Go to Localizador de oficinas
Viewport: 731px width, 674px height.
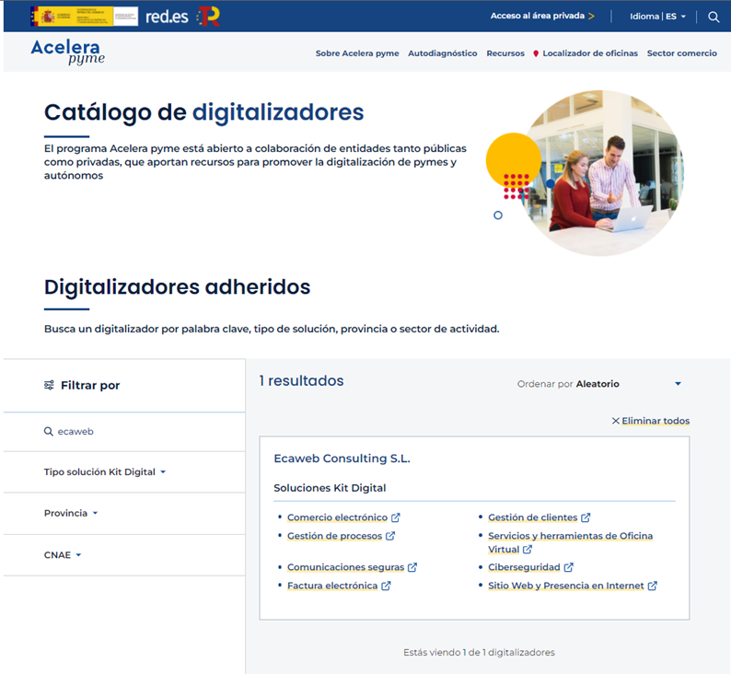coord(590,53)
